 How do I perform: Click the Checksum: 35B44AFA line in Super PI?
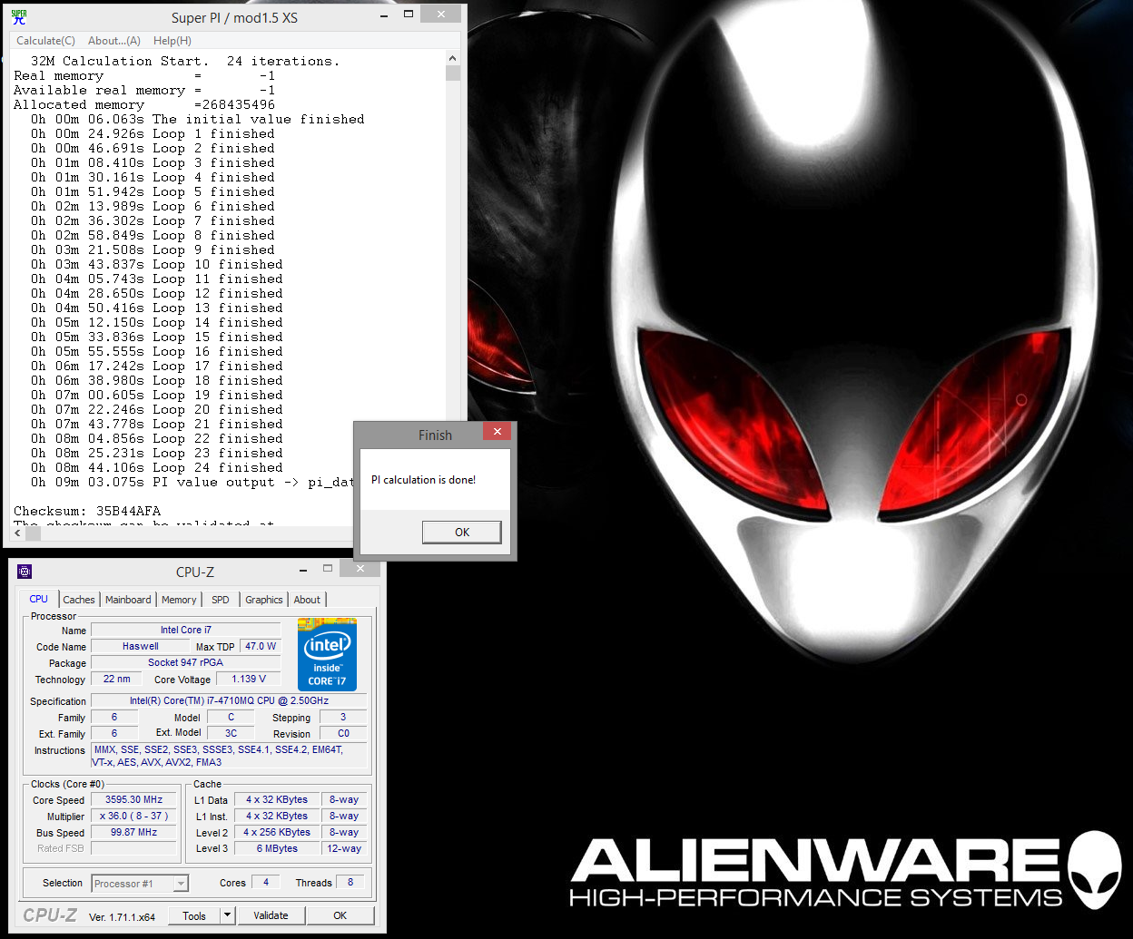87,512
